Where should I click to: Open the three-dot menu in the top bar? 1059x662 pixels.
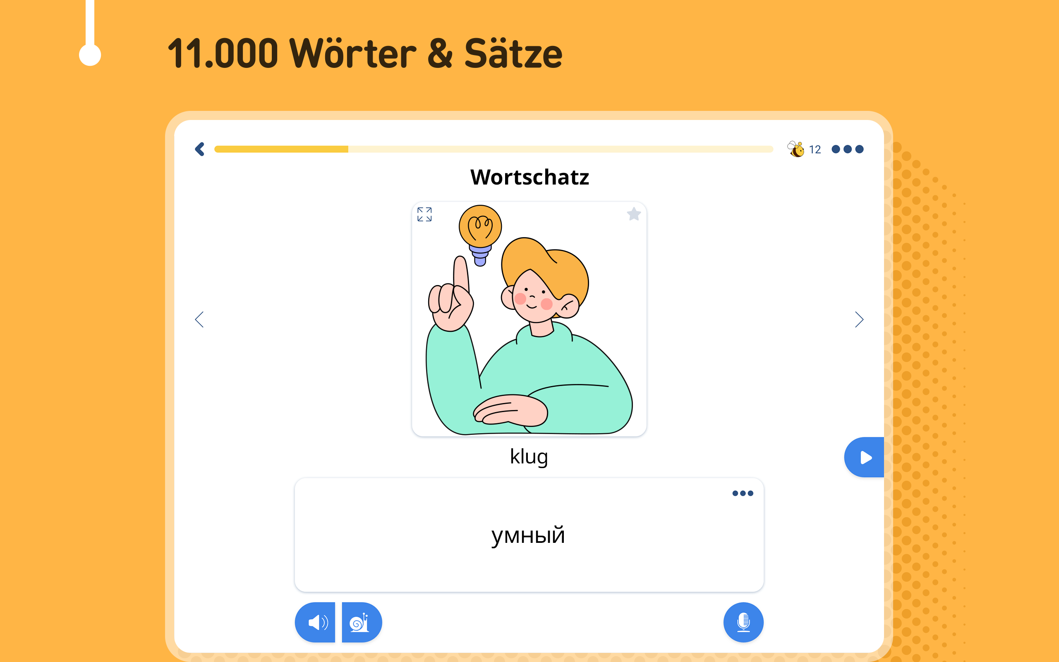pyautogui.click(x=848, y=149)
